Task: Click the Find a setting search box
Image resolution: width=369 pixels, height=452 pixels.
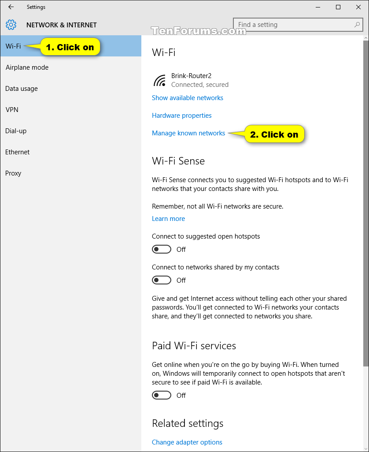Action: pyautogui.click(x=291, y=25)
